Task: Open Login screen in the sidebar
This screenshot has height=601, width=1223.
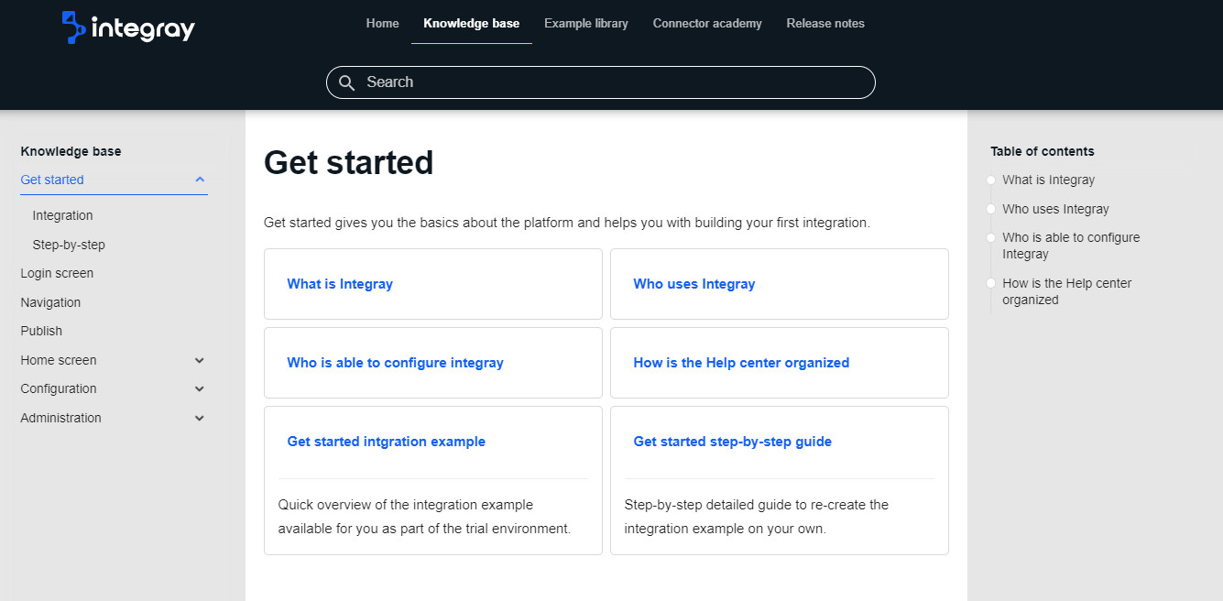Action: [x=57, y=274]
